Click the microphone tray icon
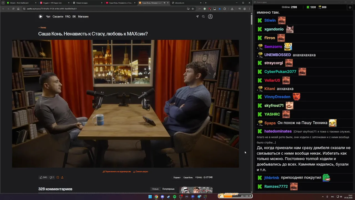Viewport: 355px width, 200px height. [x=327, y=197]
